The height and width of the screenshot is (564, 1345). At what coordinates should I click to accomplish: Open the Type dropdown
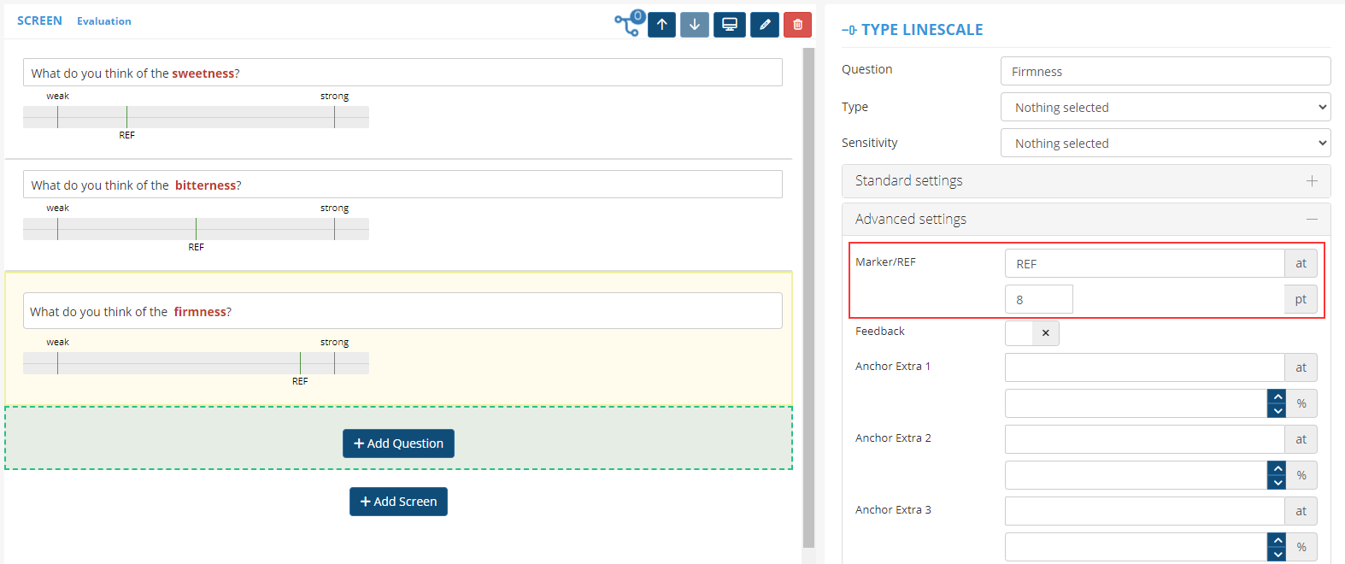click(1165, 108)
